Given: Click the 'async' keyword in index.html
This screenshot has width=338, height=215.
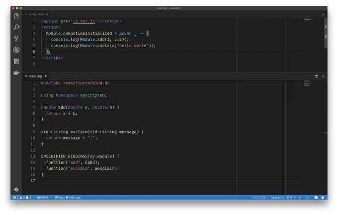Looking at the screenshot, I should pyautogui.click(x=125, y=33).
